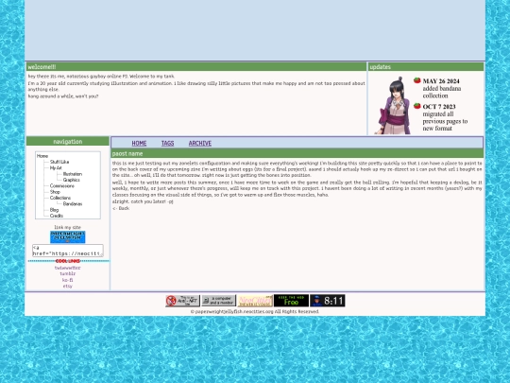This screenshot has width=510, height=383.
Task: Click the tomato icon beside MAY 26 2024
Action: [x=417, y=80]
